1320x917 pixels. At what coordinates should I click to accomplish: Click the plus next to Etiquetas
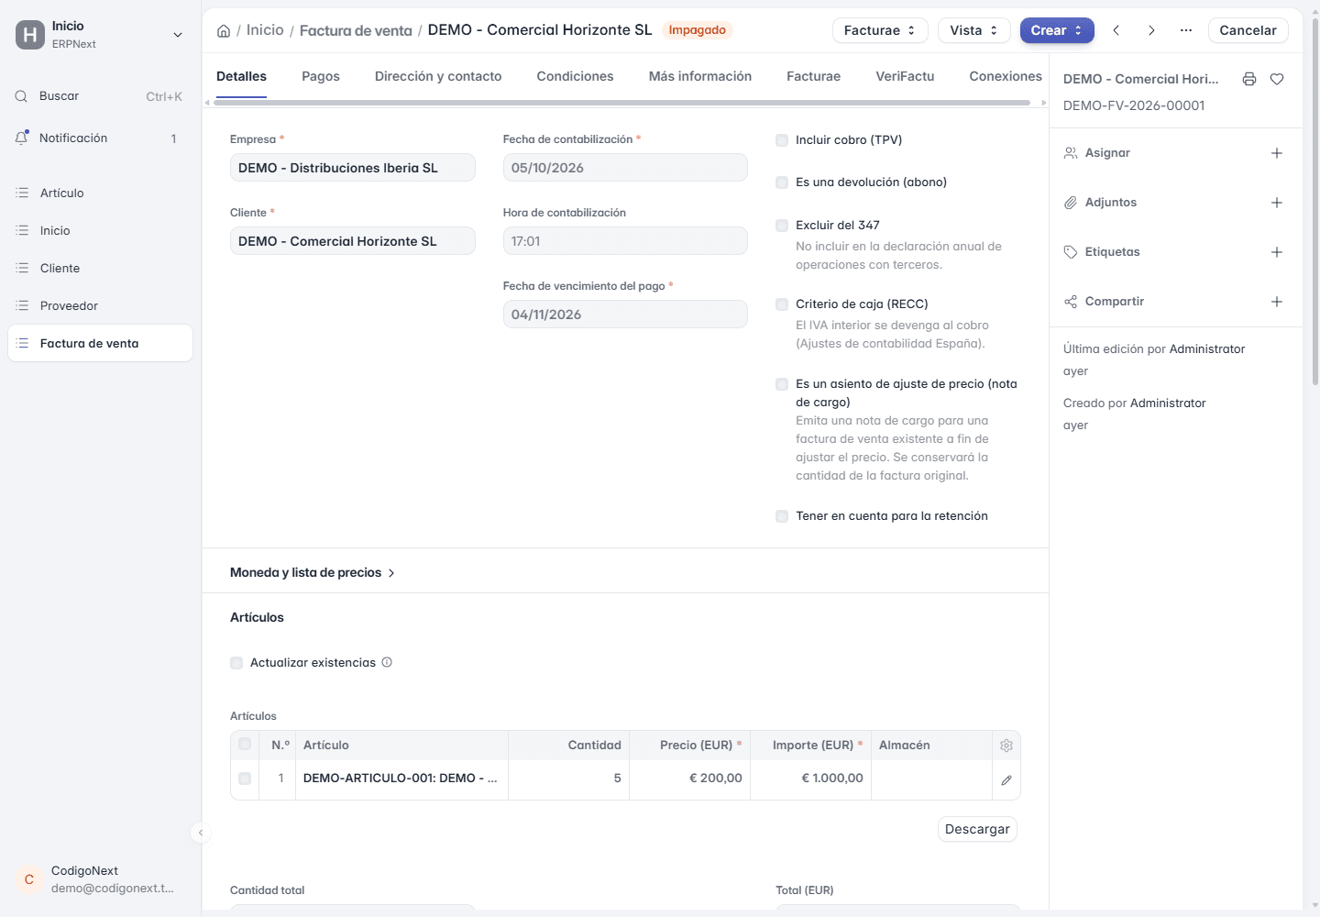click(x=1277, y=252)
